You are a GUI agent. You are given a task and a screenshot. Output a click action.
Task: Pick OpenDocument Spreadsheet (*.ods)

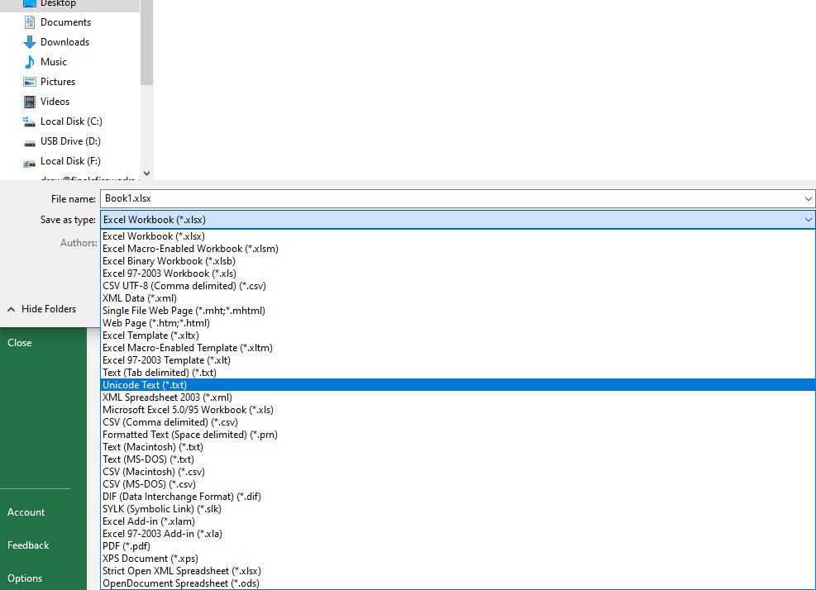coord(457,583)
